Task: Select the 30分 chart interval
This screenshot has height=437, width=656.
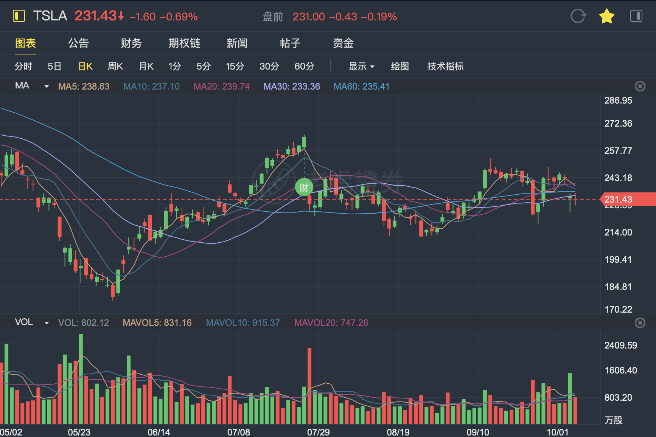Action: click(x=269, y=67)
